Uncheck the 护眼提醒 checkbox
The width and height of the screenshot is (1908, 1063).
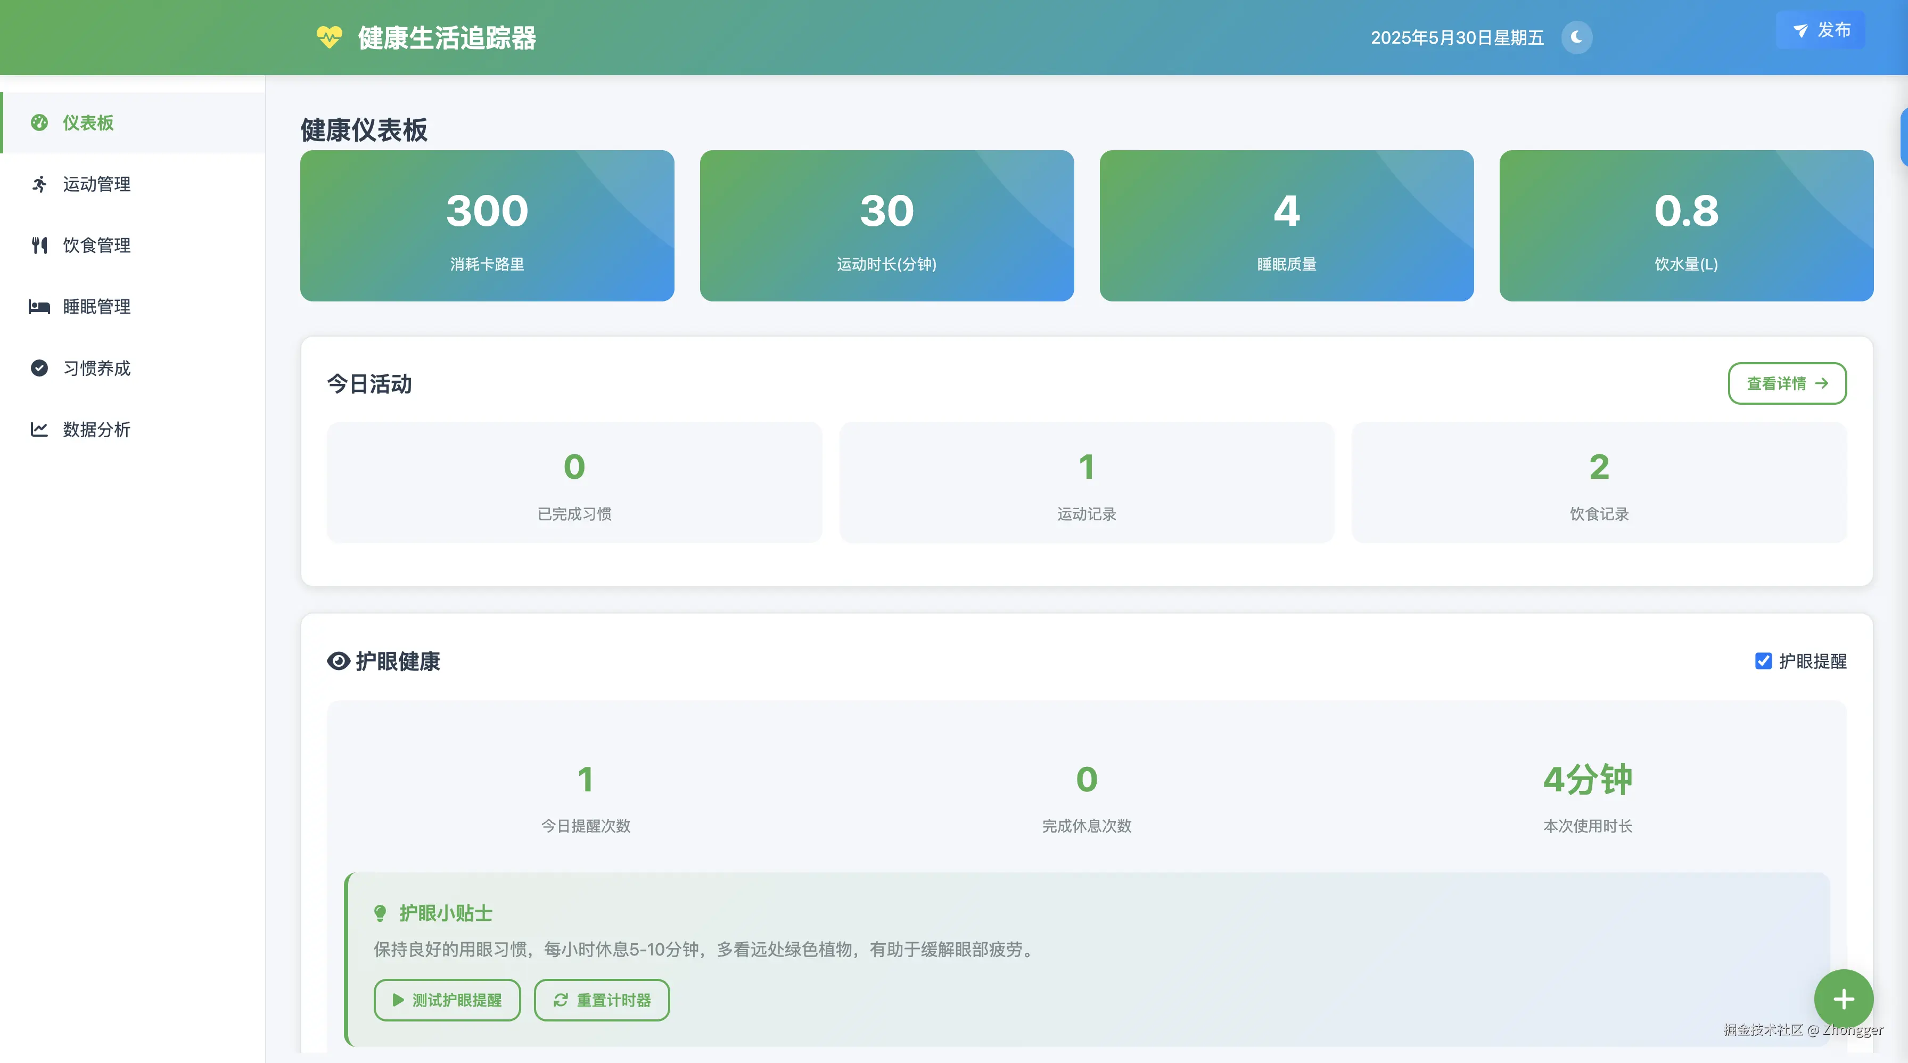tap(1764, 661)
